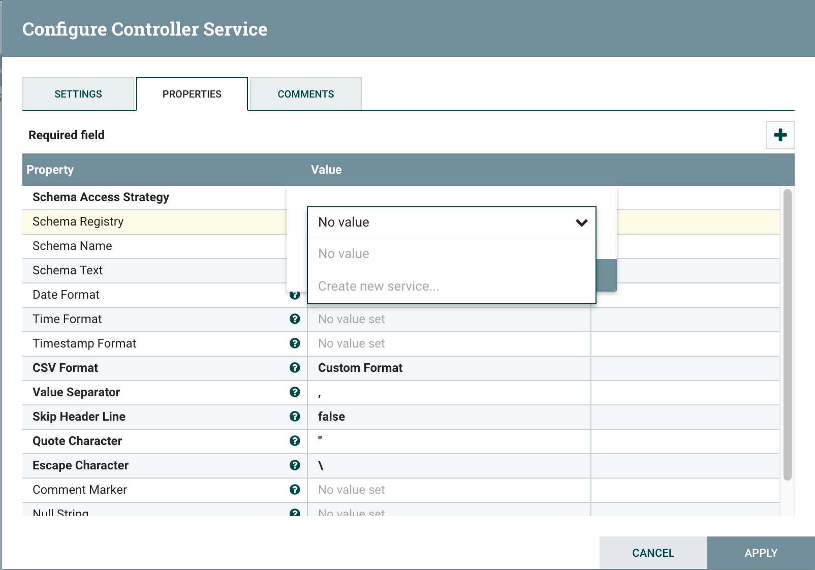Apply the controller service configuration
The image size is (815, 570).
pyautogui.click(x=761, y=553)
